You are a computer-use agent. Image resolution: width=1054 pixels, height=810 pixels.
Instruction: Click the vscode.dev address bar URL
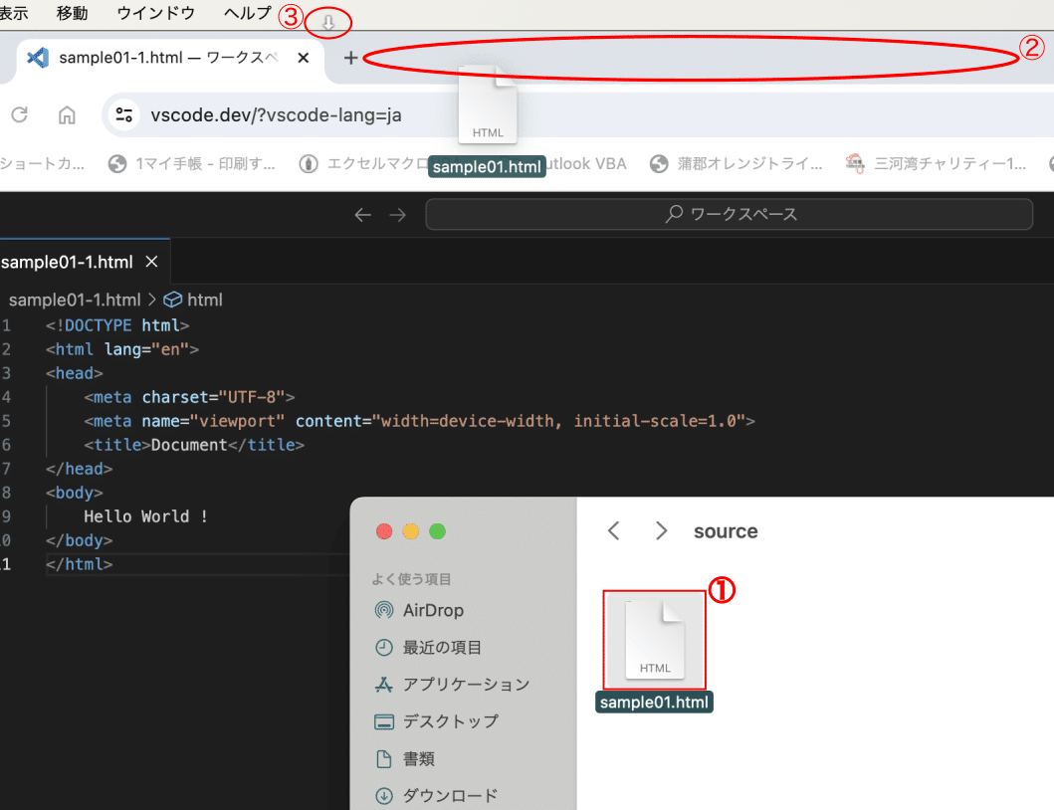coord(276,115)
